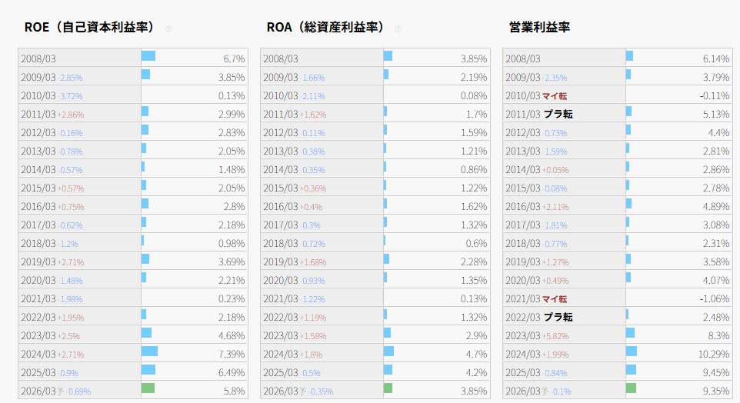Open the help icon next to ROE heading

click(x=168, y=29)
